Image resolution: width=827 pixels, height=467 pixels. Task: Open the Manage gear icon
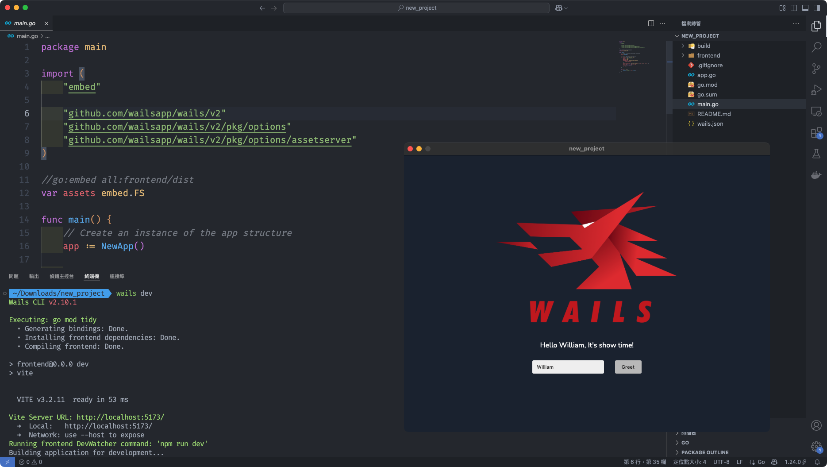click(x=816, y=447)
